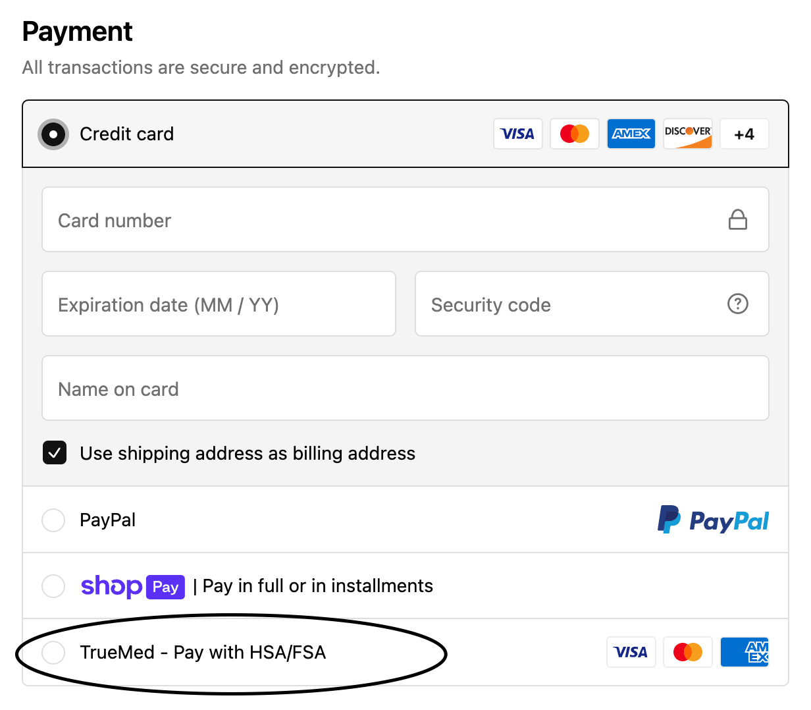Focus the Card number input field
811x710 pixels.
point(382,220)
